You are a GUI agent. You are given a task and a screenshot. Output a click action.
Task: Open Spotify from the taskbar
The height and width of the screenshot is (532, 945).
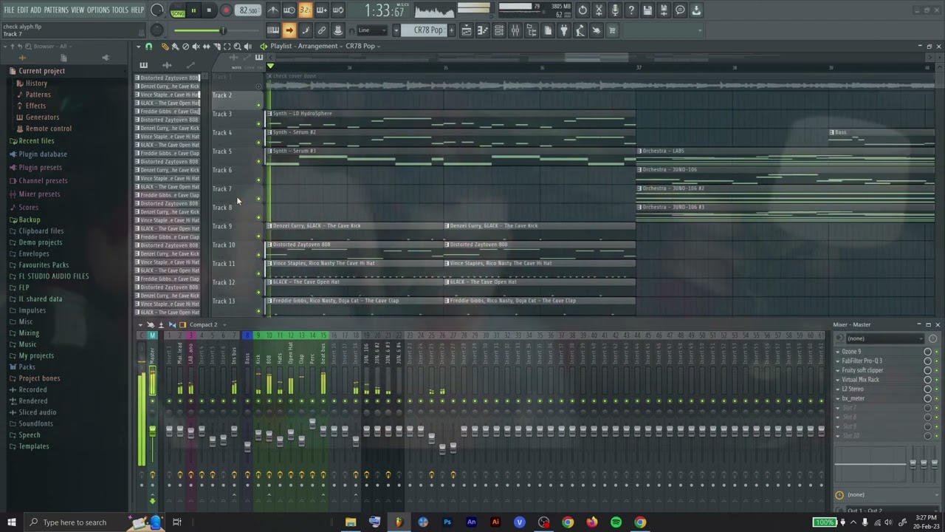616,522
